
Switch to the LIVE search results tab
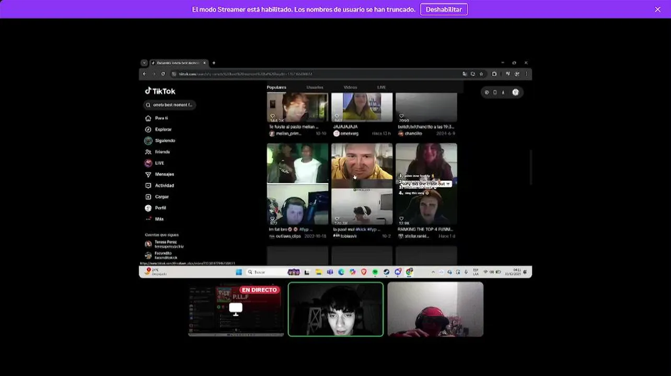click(x=381, y=87)
